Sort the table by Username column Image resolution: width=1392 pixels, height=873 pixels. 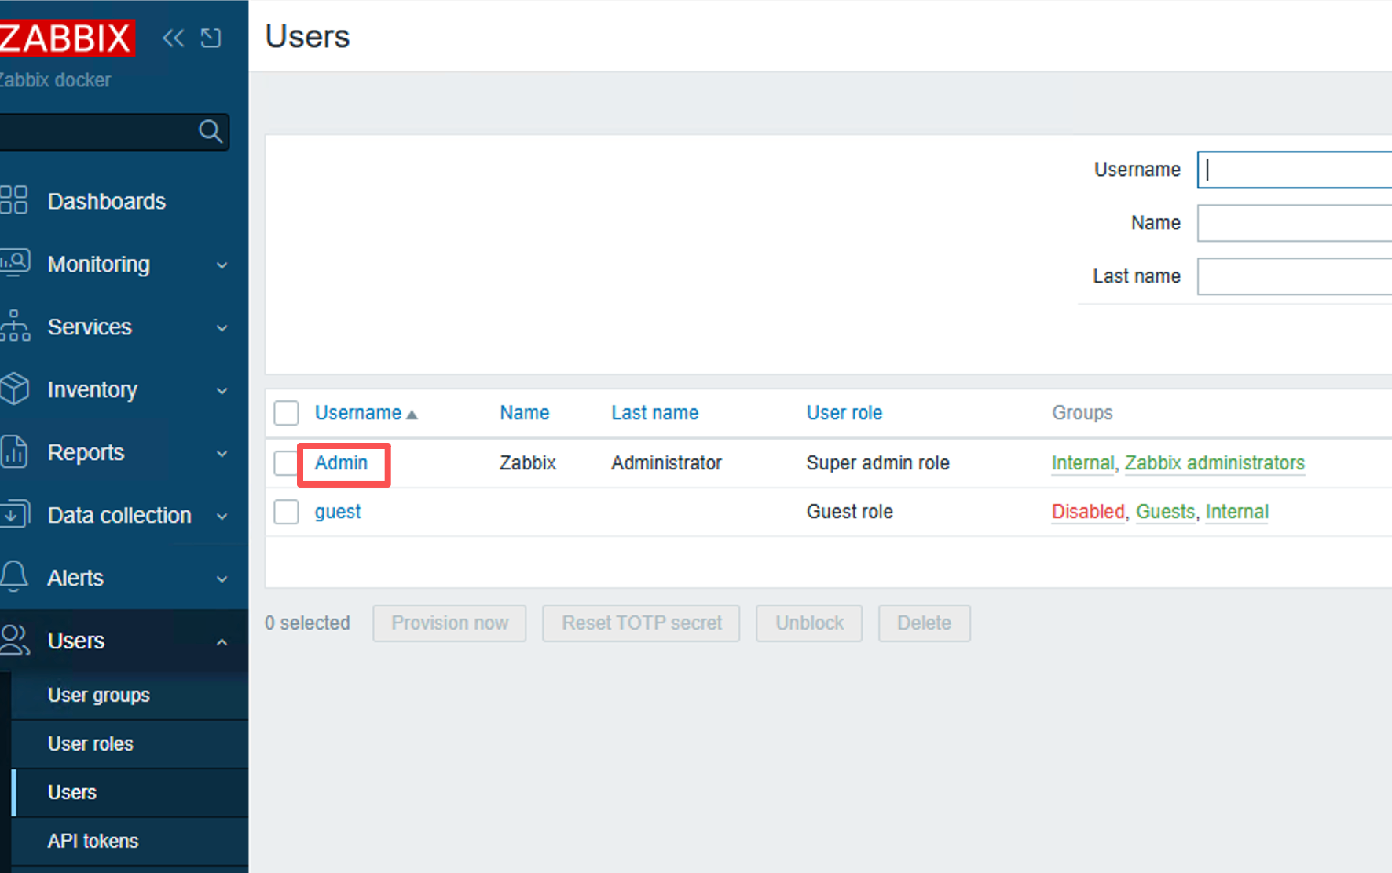(358, 413)
